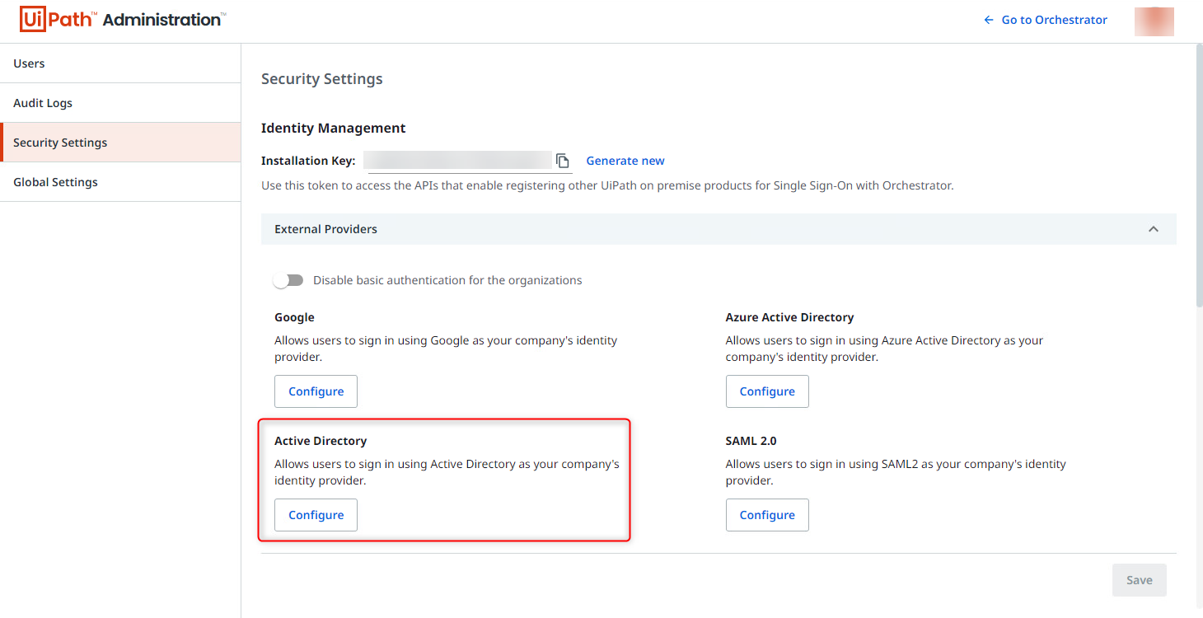Copy the installation key with copy icon

point(563,161)
